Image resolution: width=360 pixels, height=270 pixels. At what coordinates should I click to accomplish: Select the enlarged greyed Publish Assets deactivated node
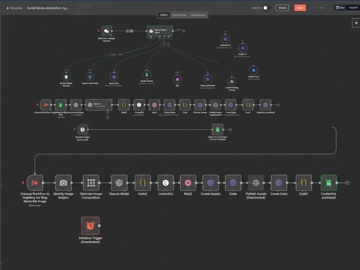[x=256, y=183]
